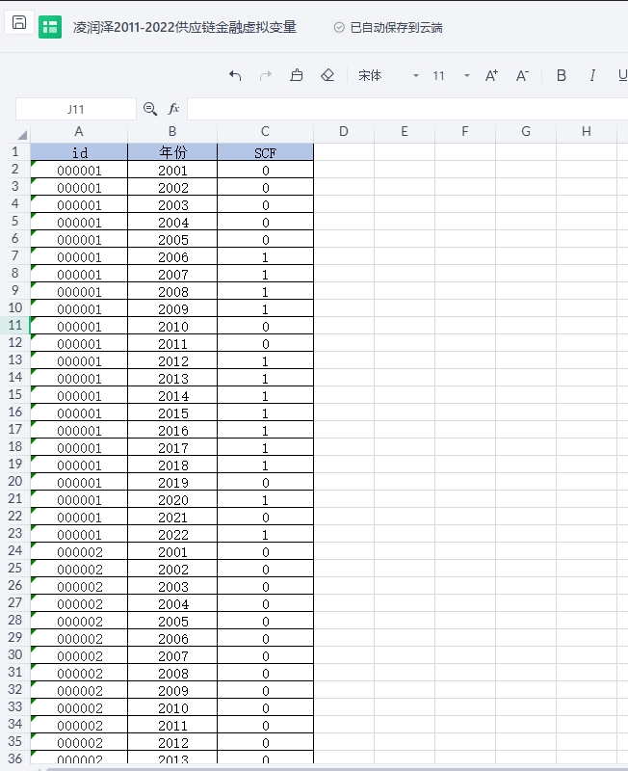Click the 年份 header cell

tap(172, 152)
